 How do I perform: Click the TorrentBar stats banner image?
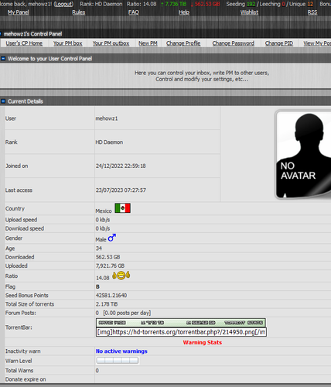tap(181, 323)
